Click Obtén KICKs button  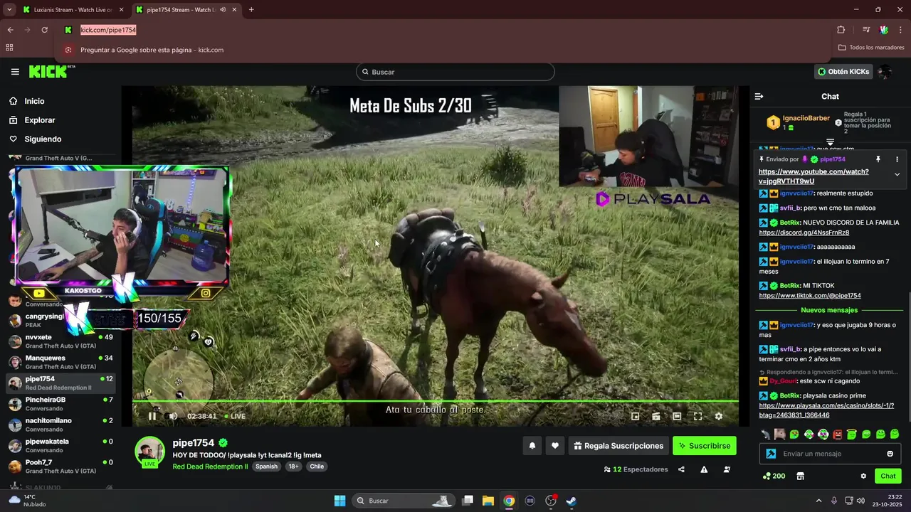tap(843, 72)
